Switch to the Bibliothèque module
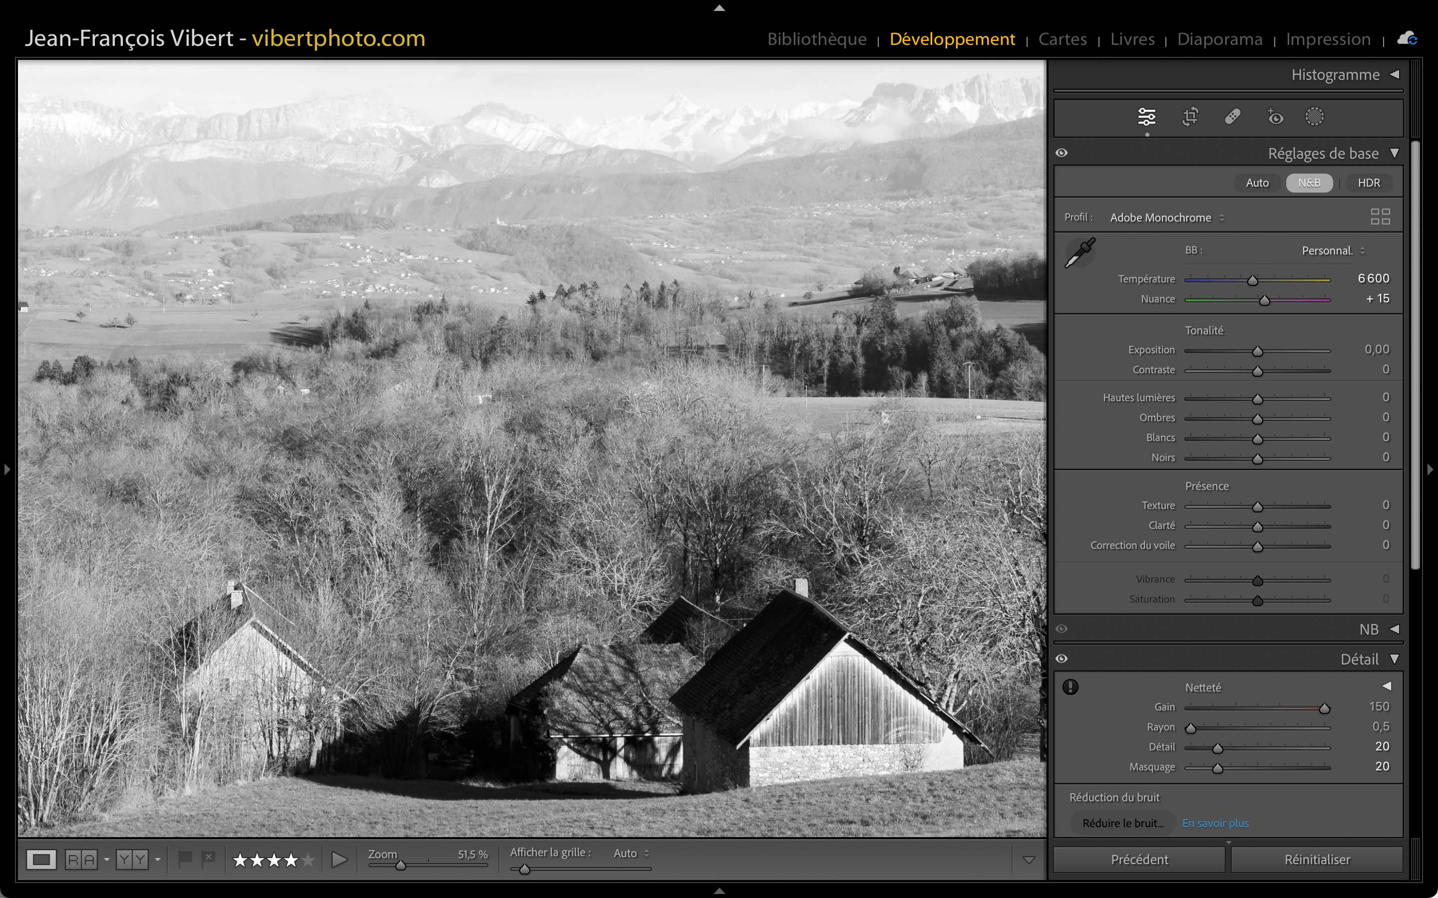The width and height of the screenshot is (1438, 898). pos(816,39)
